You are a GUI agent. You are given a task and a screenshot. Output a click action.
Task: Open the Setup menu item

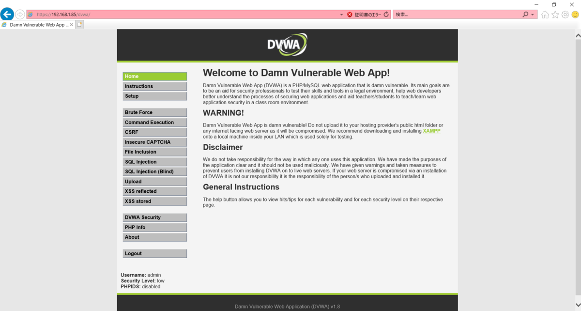(x=154, y=96)
